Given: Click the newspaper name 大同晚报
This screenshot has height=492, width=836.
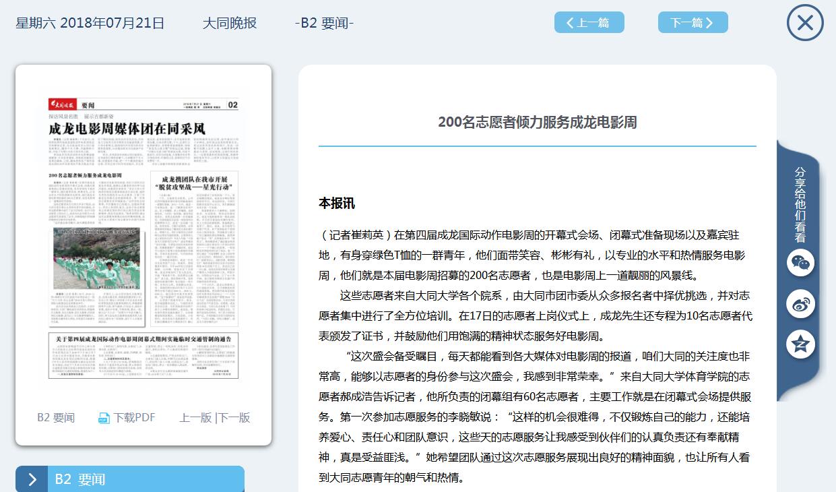Looking at the screenshot, I should pyautogui.click(x=230, y=23).
